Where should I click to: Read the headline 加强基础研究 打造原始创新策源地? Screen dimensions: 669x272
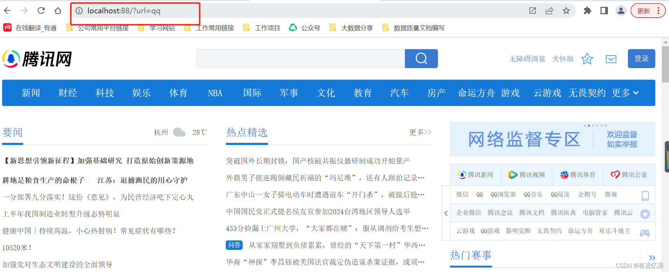point(135,161)
